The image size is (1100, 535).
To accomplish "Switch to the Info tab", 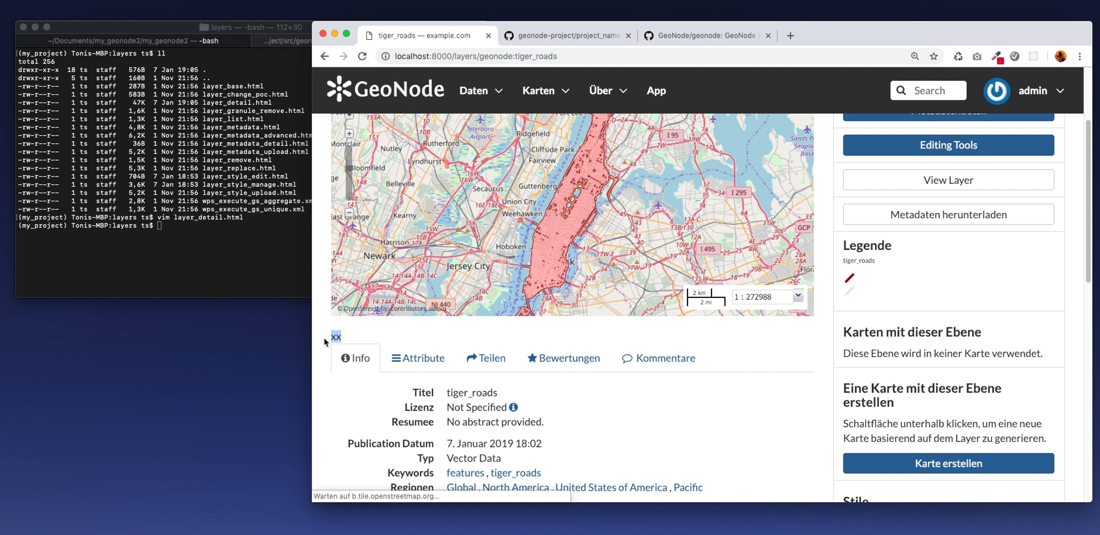I will [356, 358].
